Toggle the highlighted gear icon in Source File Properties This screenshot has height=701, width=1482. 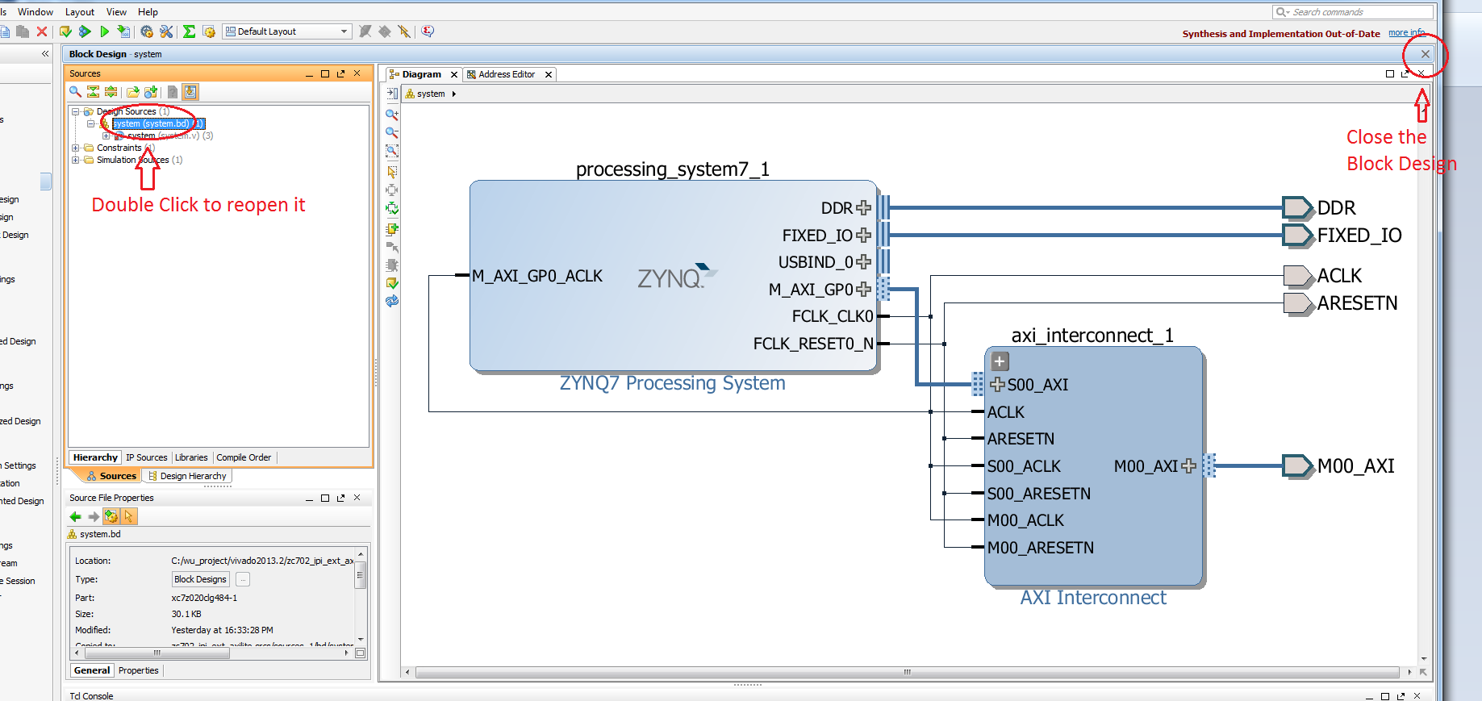tap(111, 516)
